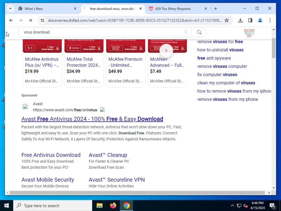The height and width of the screenshot is (211, 281).
Task: Click the $49.99 product's Unlimited Devices image
Action: click(126, 46)
